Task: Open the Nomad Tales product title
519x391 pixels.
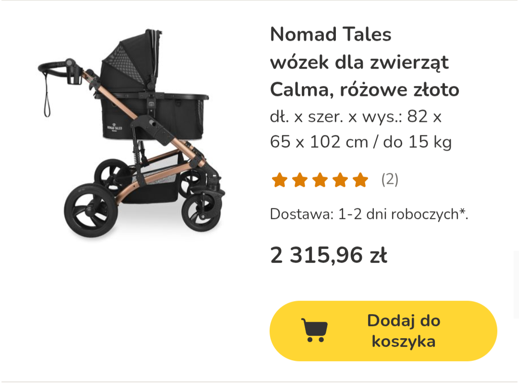Action: coord(331,34)
